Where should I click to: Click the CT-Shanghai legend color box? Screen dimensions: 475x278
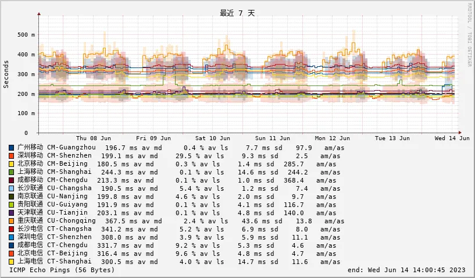tap(12, 262)
